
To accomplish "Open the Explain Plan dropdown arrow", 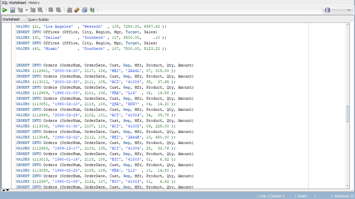I will (x=26, y=10).
